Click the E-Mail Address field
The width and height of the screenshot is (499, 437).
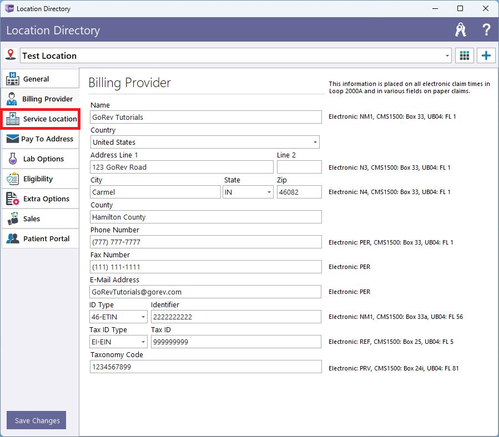pyautogui.click(x=205, y=292)
